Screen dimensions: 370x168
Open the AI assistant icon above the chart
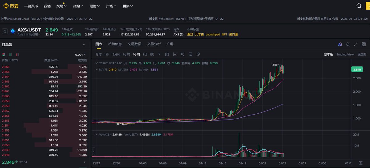pyautogui.click(x=340, y=44)
